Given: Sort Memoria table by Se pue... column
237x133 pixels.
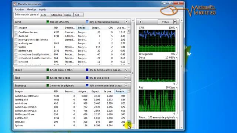Looking at the screenshot, I should 108,91.
